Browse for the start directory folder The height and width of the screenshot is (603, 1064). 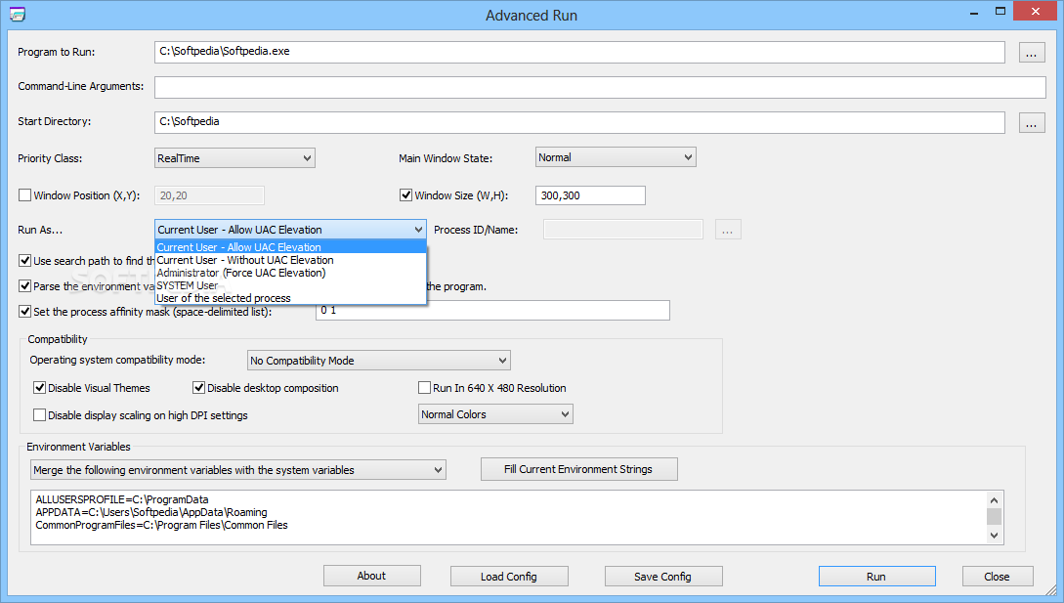1031,122
